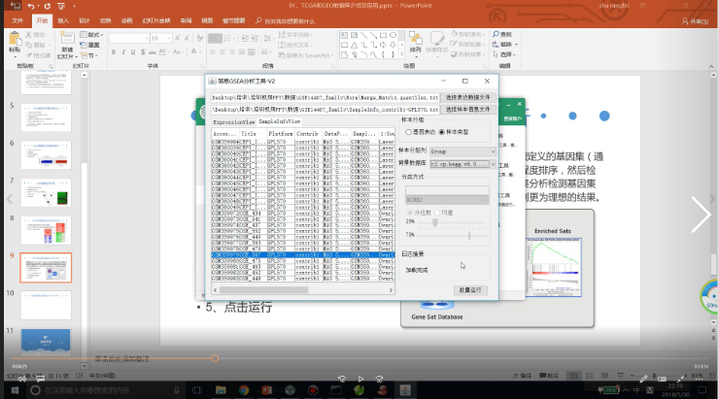Screen dimensions: 719x399
Task: Adjust the 25% quantile slider
Action: (x=433, y=222)
